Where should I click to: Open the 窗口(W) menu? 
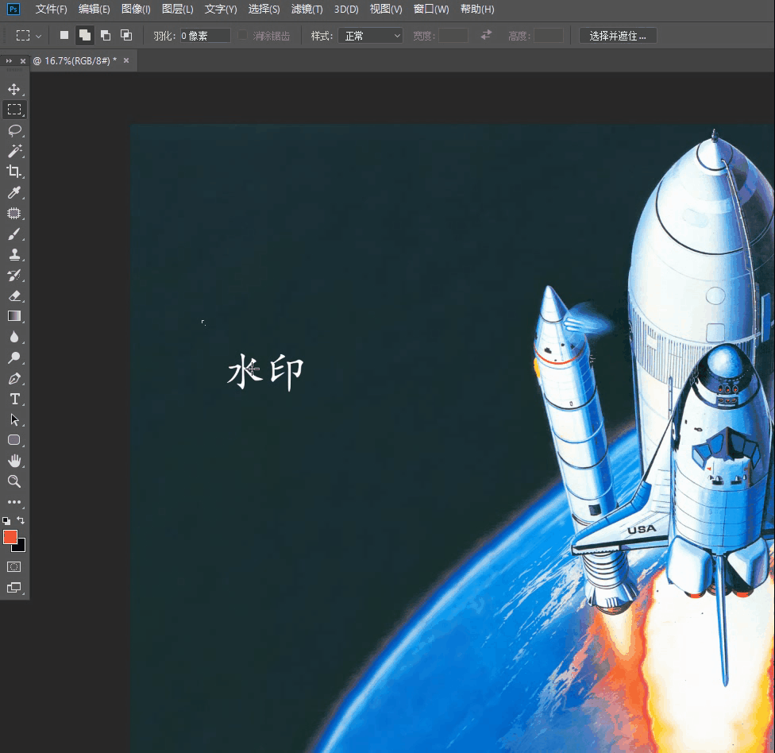tap(431, 10)
